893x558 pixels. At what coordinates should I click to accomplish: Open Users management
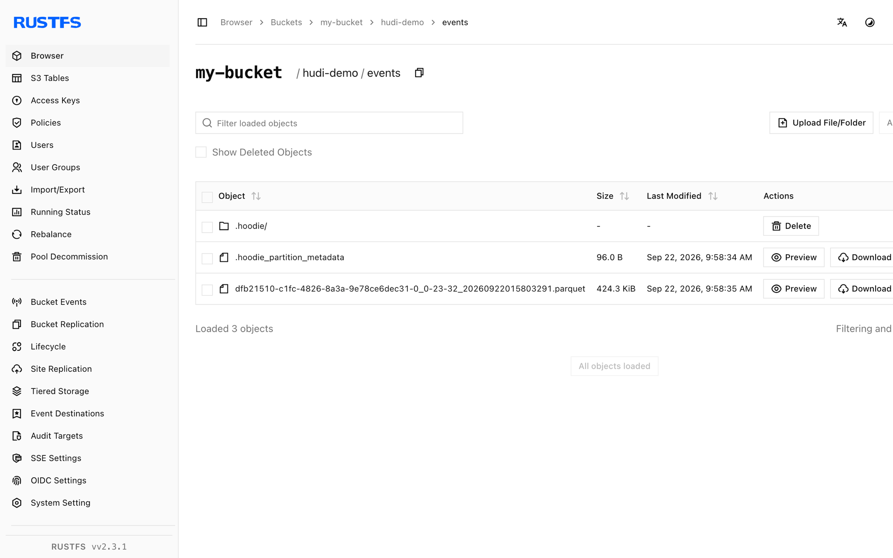pos(88,145)
